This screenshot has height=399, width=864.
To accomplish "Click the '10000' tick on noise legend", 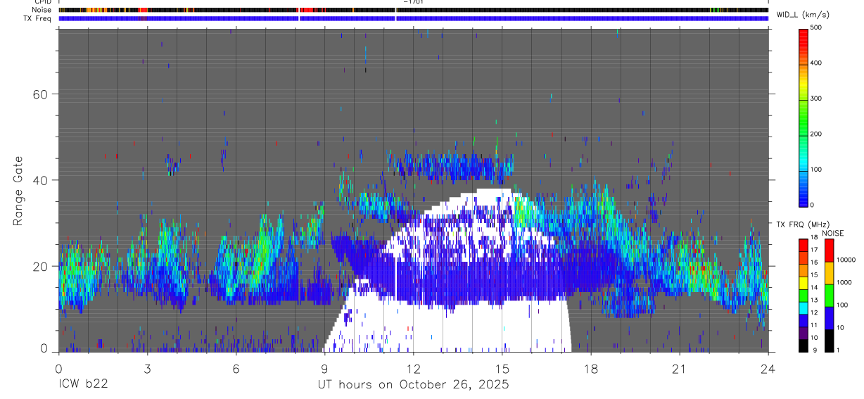I will (846, 260).
